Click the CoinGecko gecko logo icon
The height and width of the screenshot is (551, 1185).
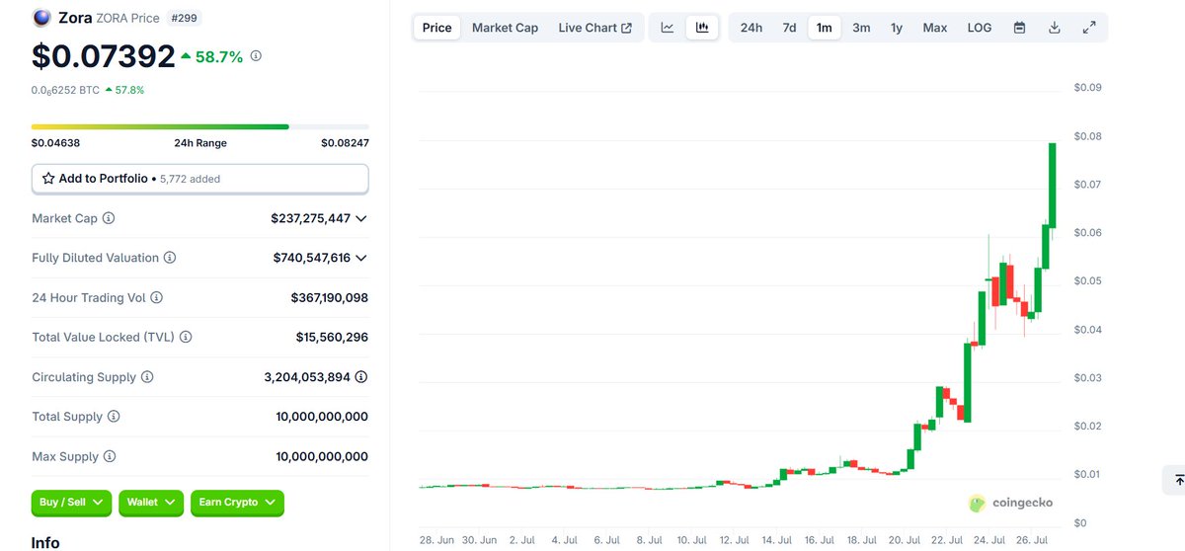977,503
